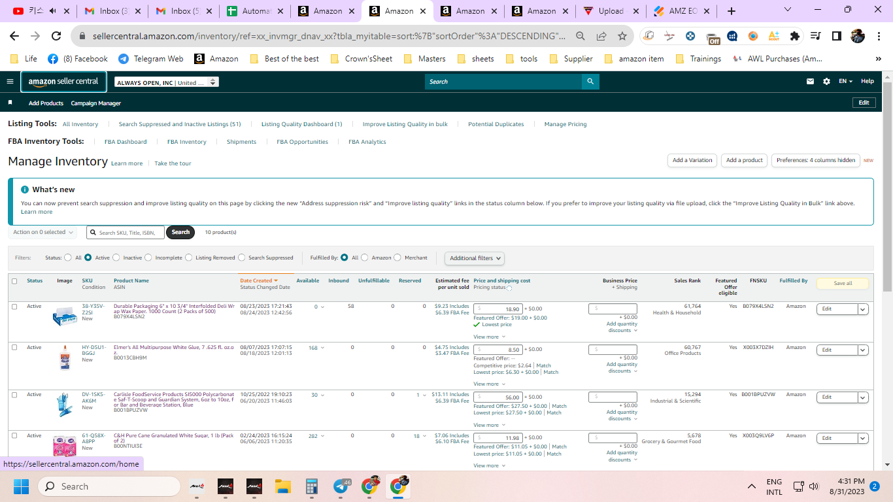This screenshot has width=893, height=502.
Task: Select the Listing Removed radio button
Action: [189, 258]
